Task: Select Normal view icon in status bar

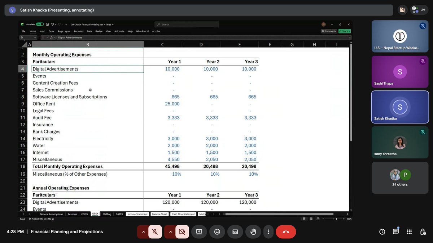Action: click(304, 219)
